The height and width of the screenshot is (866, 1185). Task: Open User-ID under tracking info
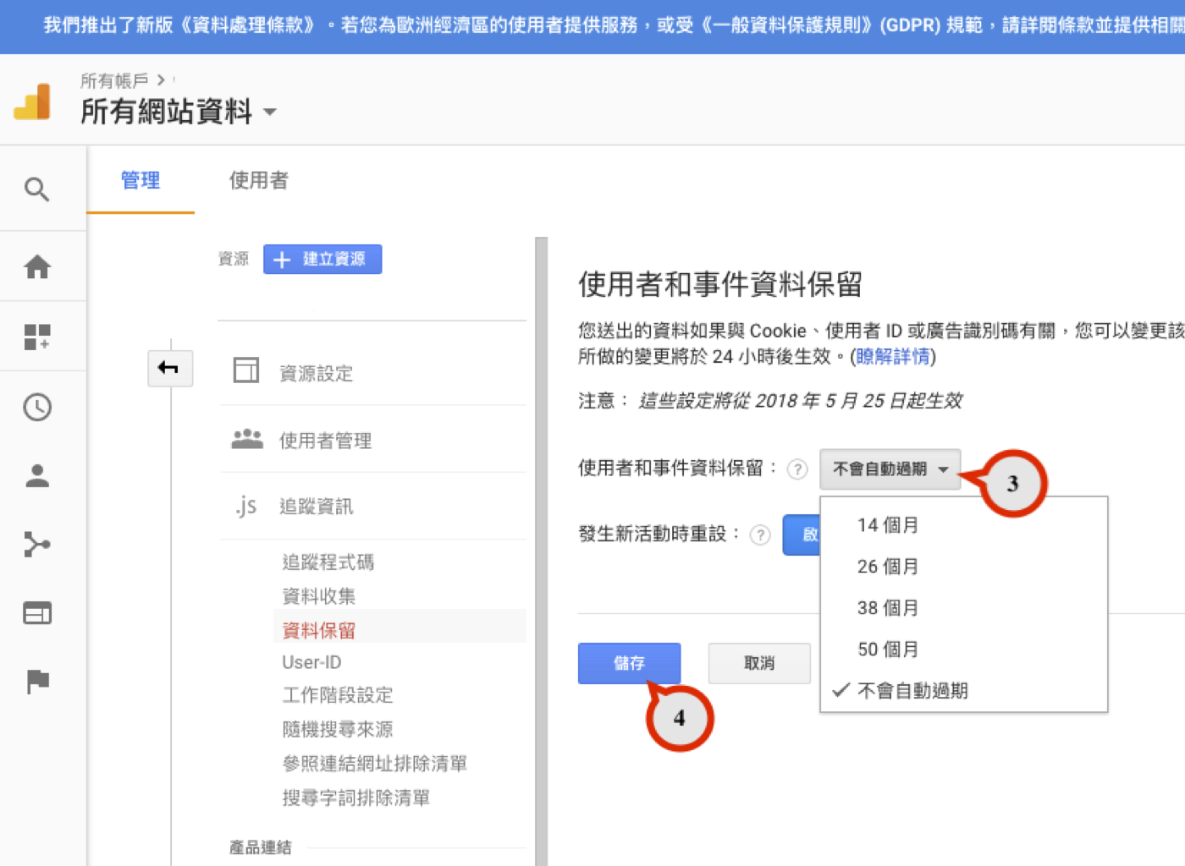311,662
